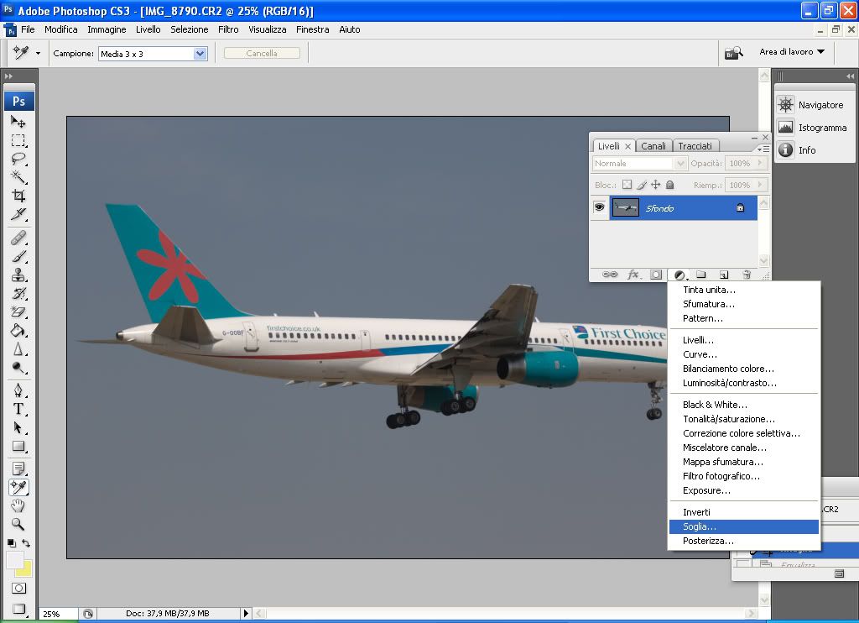Hide the Sfondo layer with eye icon
Screen dimensions: 859x623
(600, 207)
